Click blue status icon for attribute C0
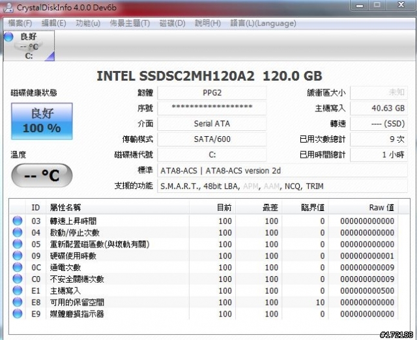Viewport: 417px width, 340px height. [18, 279]
